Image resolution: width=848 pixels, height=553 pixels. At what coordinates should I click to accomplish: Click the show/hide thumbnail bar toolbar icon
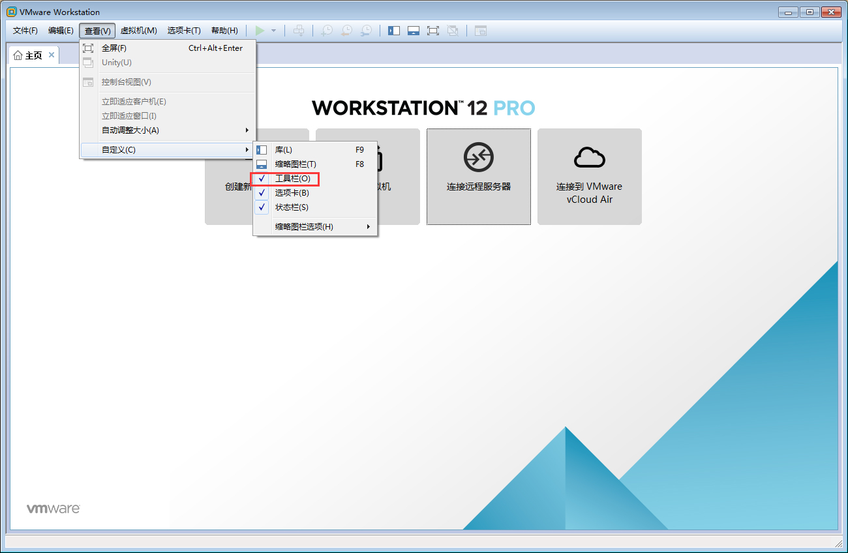point(414,30)
